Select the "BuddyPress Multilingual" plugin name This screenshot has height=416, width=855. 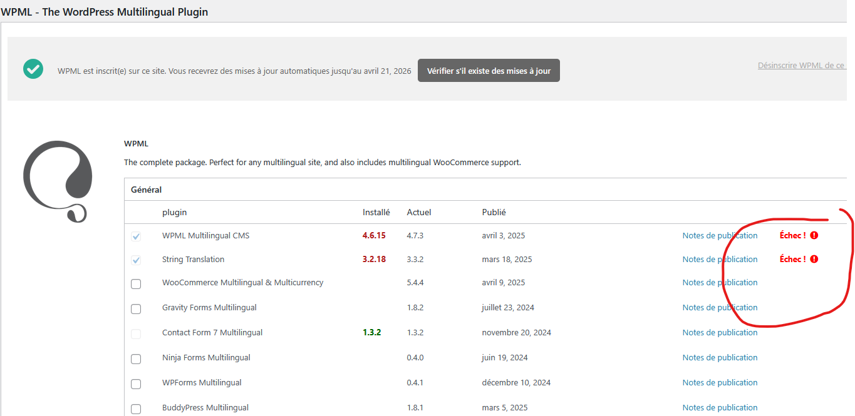tap(205, 408)
